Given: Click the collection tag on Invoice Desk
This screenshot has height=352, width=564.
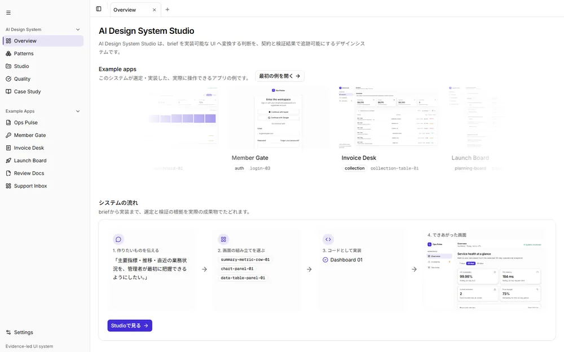Looking at the screenshot, I should pos(355,168).
